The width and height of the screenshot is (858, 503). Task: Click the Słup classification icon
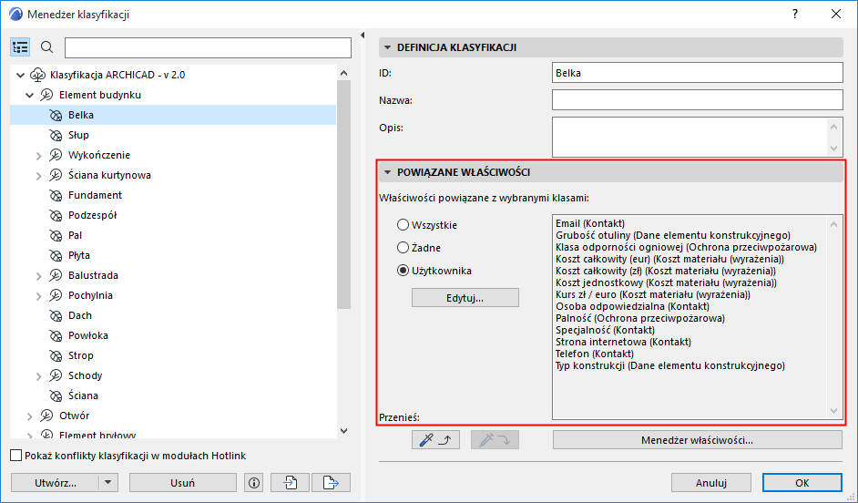click(56, 135)
